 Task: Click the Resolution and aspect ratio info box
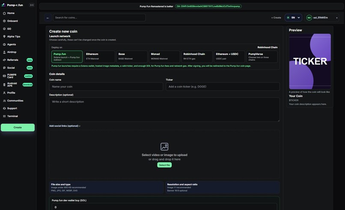point(223,187)
